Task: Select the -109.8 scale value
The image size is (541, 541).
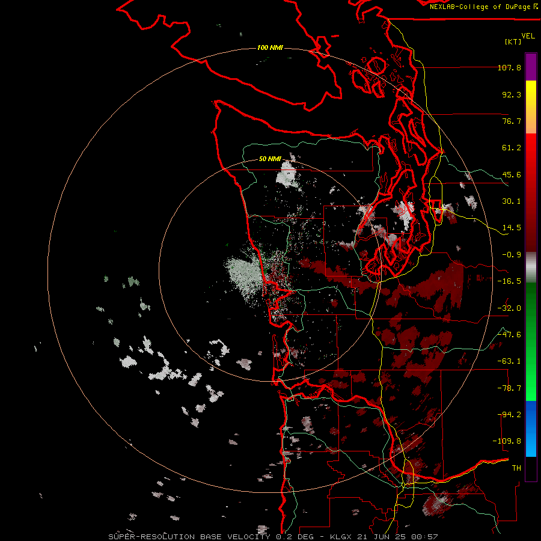Action: pyautogui.click(x=507, y=441)
